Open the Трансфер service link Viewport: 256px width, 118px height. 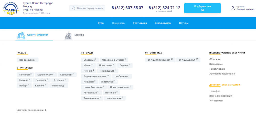tap(215, 91)
